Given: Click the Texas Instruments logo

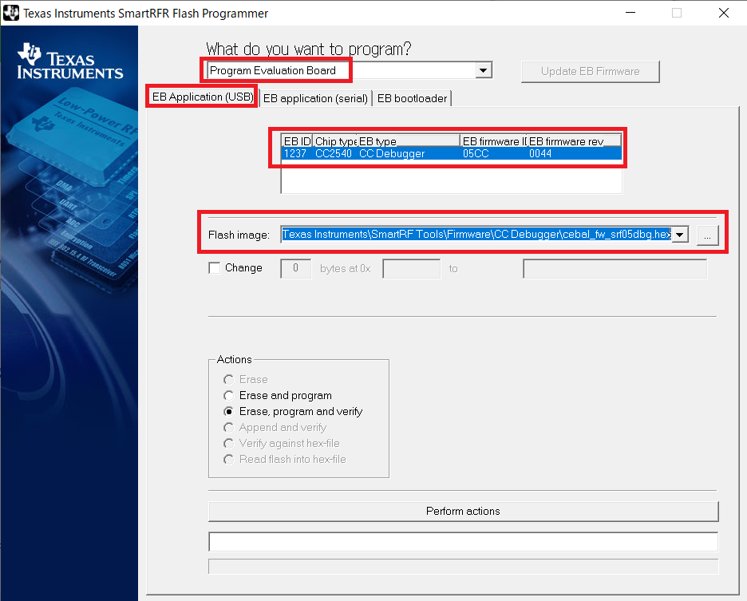Looking at the screenshot, I should (70, 61).
